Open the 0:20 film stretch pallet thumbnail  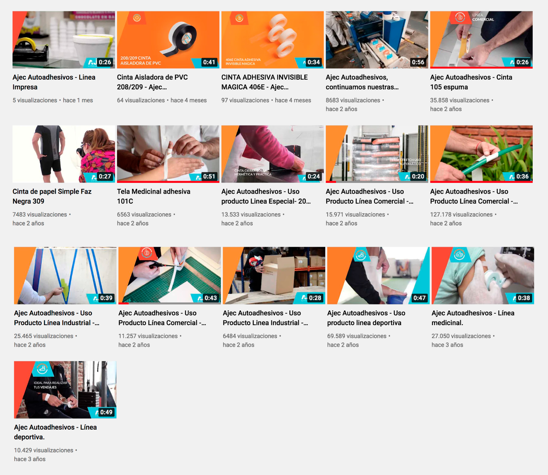[x=377, y=154]
